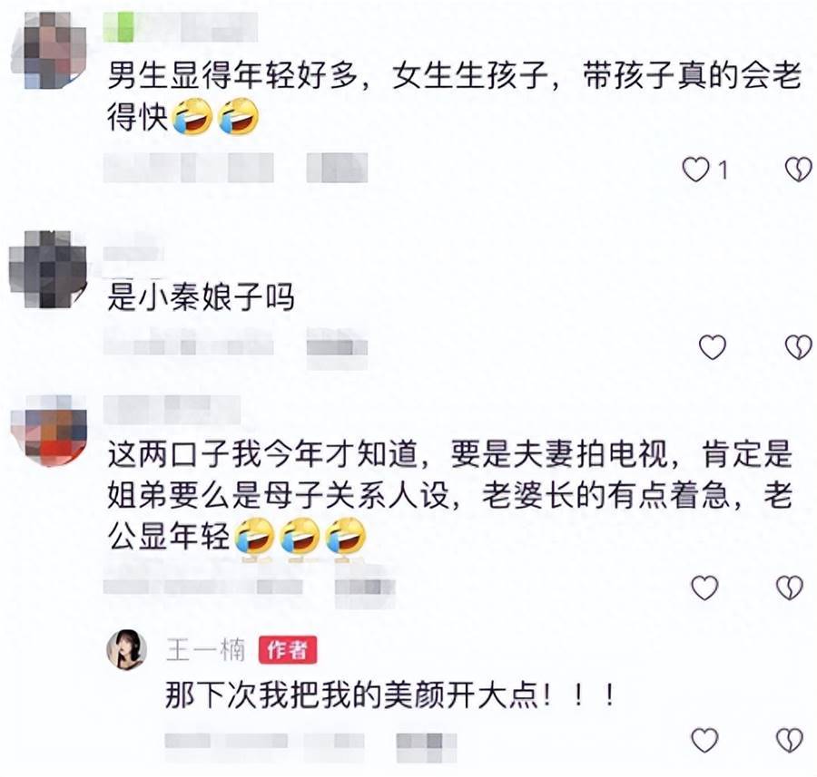
Task: Select the comment text 是小秦娘子吗
Action: tap(201, 297)
